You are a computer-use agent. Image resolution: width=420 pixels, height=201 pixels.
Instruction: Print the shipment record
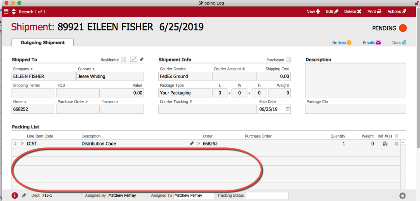point(374,12)
